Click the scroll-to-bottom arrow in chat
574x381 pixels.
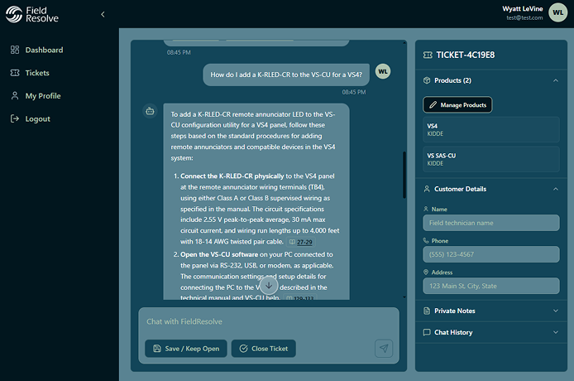268,285
